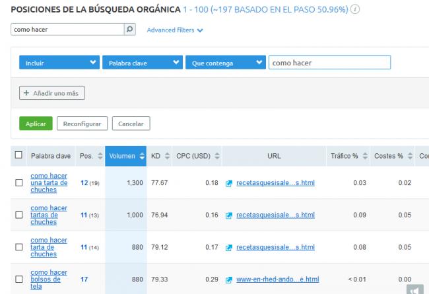Screen dimensions: 429x294
Task: Sort by the Volumen column header
Action: 126,156
